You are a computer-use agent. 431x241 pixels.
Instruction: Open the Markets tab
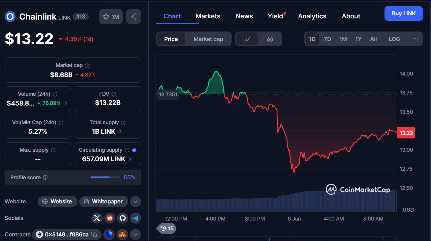coord(208,16)
